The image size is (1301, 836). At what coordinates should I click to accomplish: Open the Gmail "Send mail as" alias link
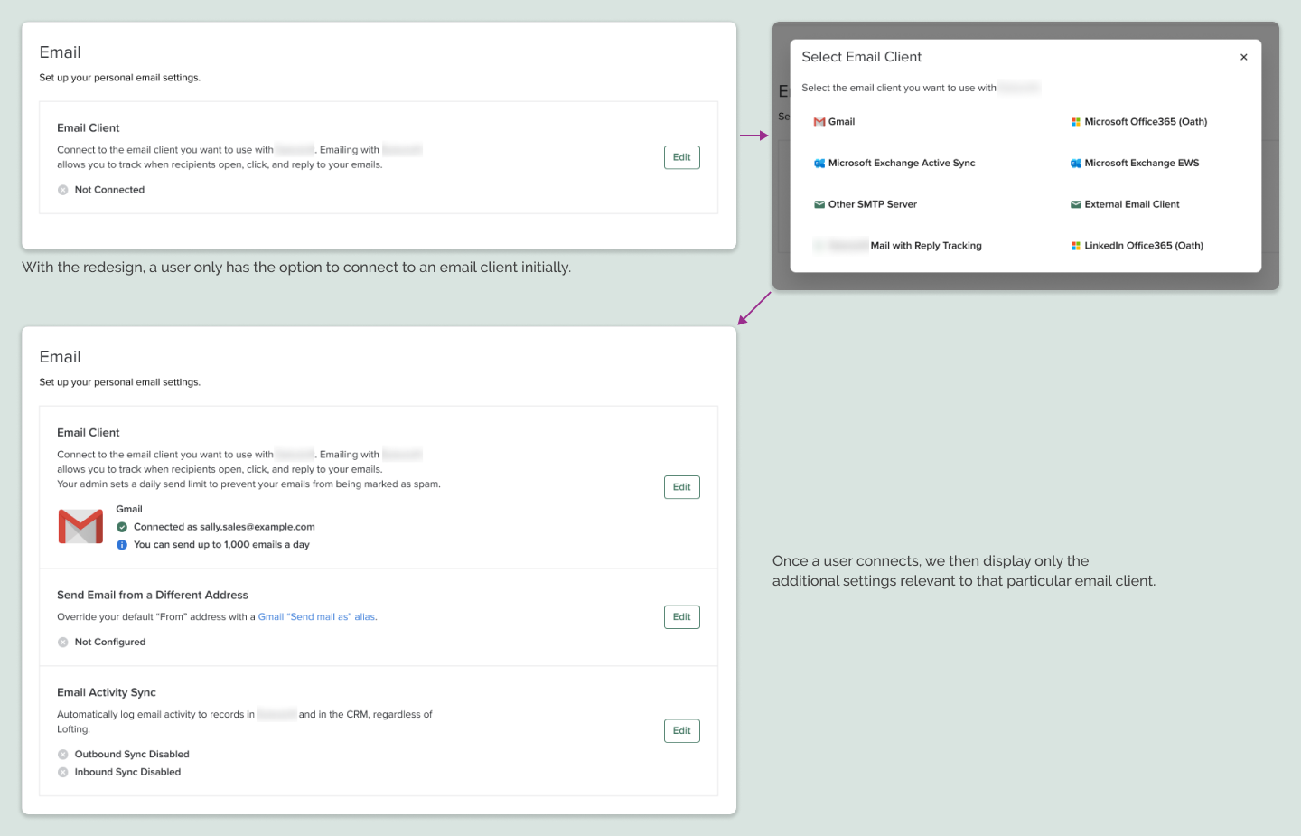(316, 615)
